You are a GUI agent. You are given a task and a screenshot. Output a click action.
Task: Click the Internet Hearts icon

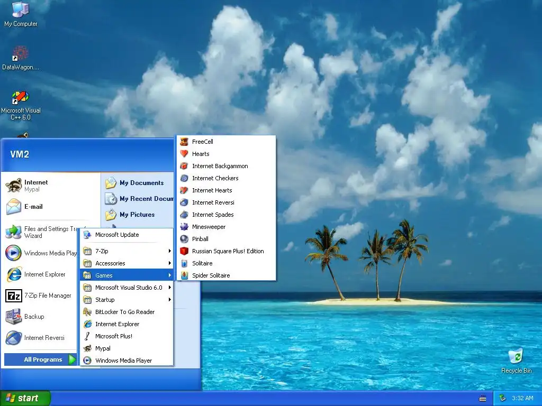click(x=184, y=190)
